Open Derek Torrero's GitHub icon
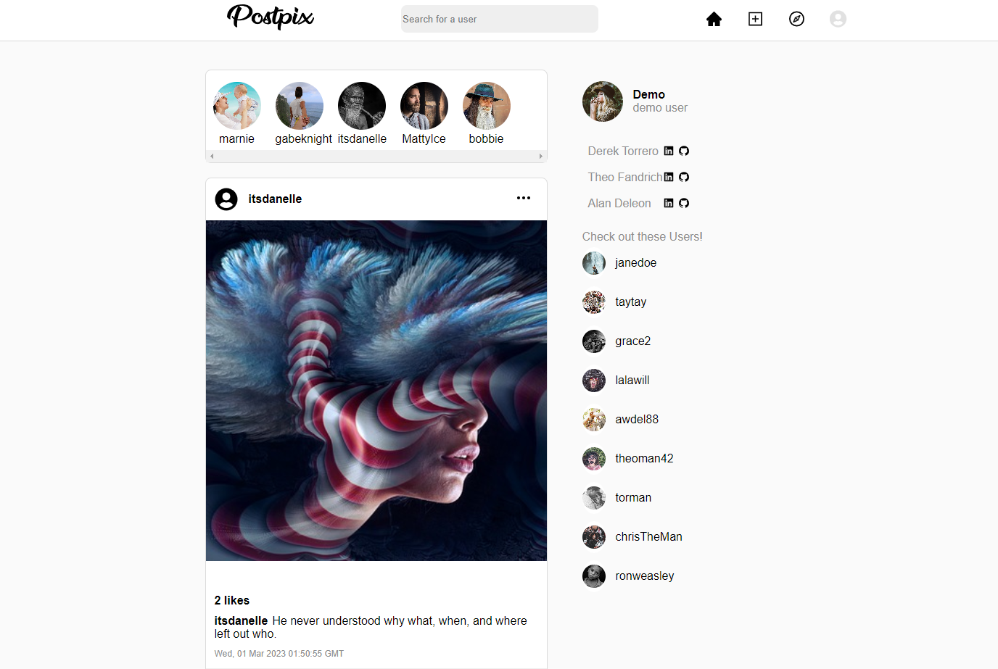 pos(684,151)
